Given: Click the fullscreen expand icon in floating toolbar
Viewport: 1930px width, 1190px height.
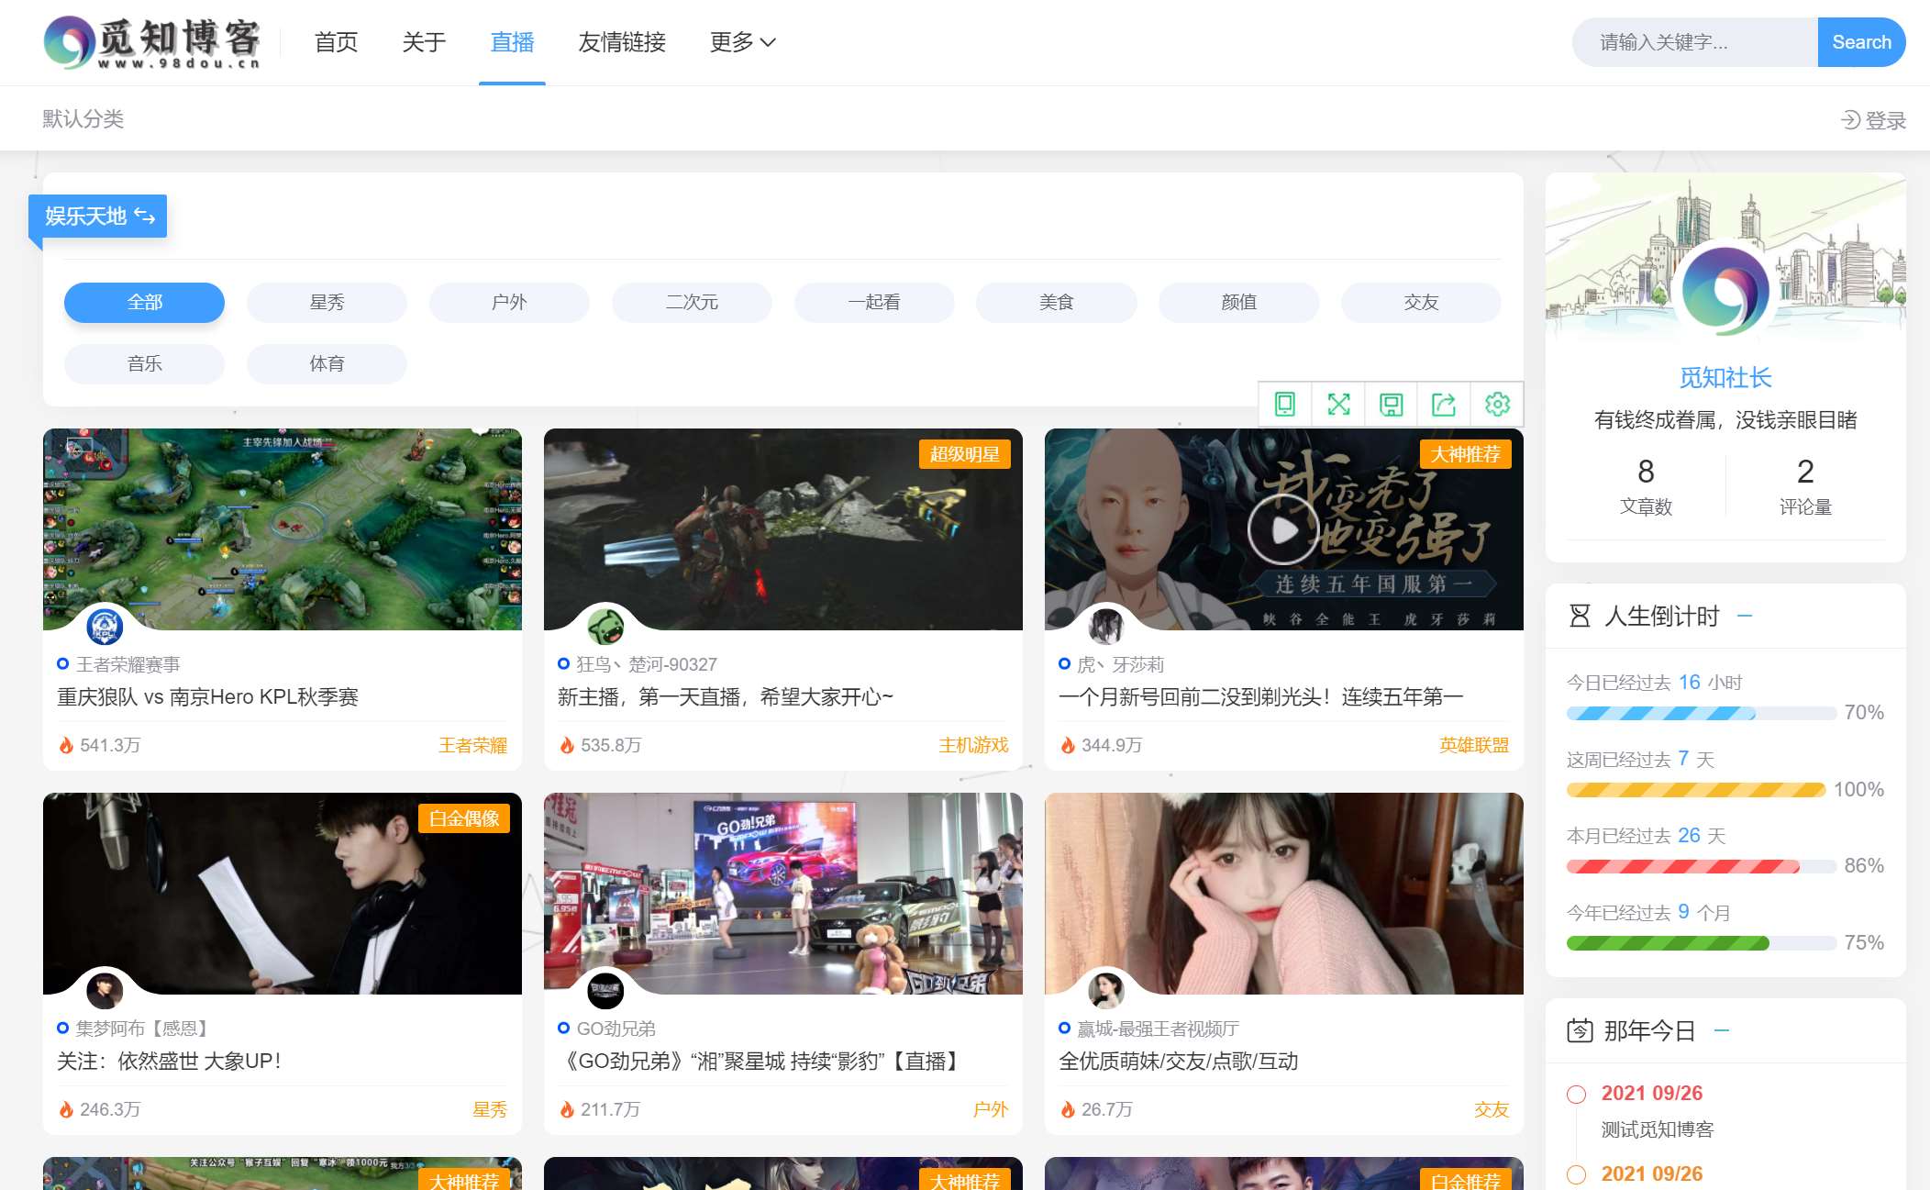Looking at the screenshot, I should tap(1338, 405).
